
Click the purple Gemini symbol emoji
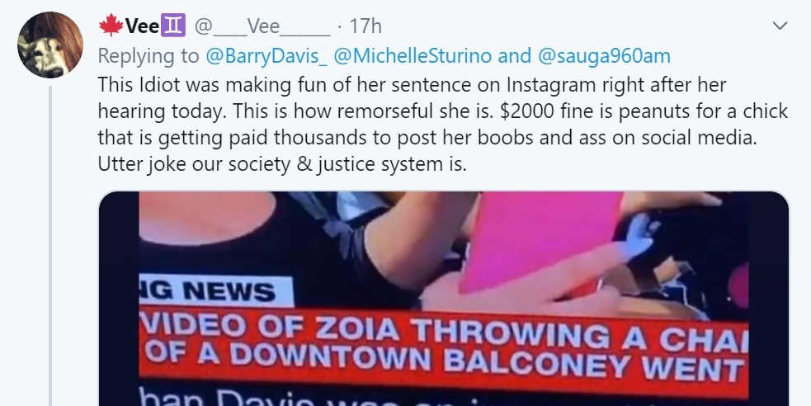coord(172,26)
